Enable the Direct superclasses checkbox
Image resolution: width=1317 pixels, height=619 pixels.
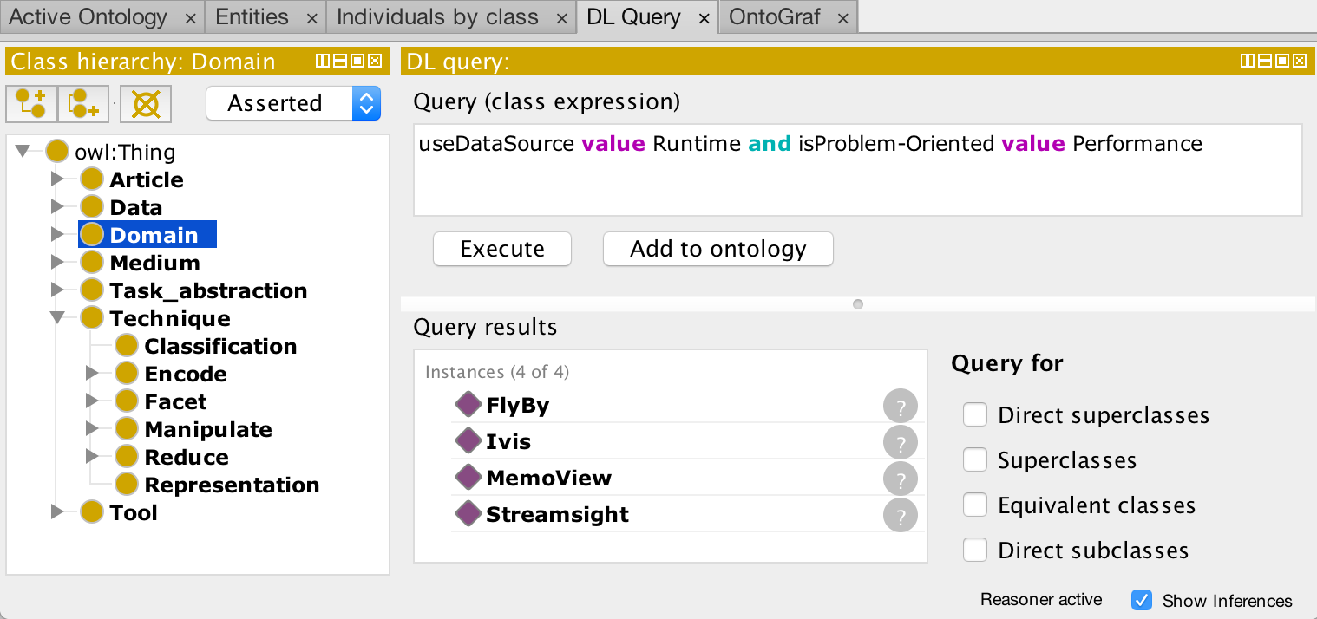coord(975,415)
